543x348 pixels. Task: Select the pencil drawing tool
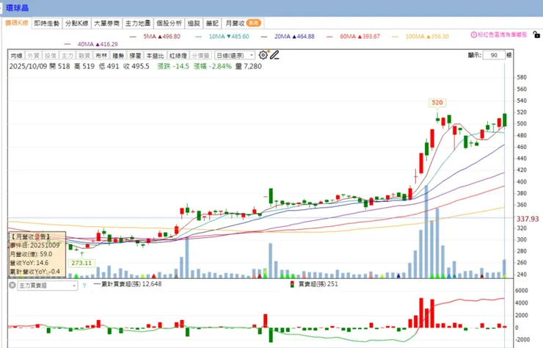tap(274, 55)
